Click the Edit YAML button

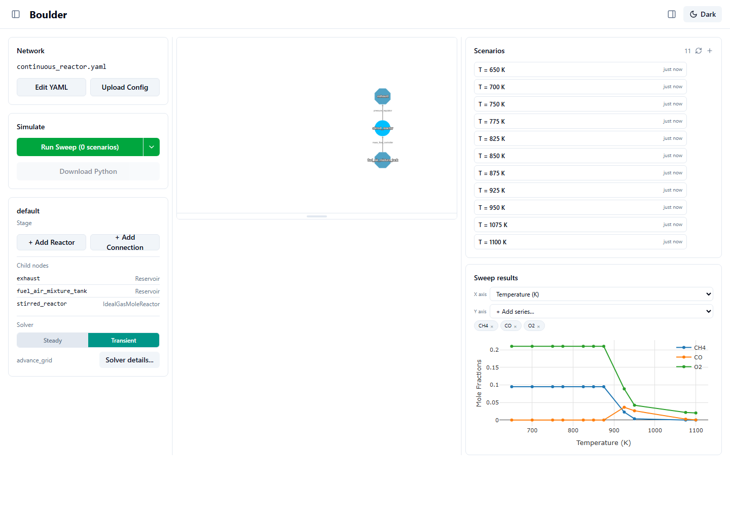(51, 87)
